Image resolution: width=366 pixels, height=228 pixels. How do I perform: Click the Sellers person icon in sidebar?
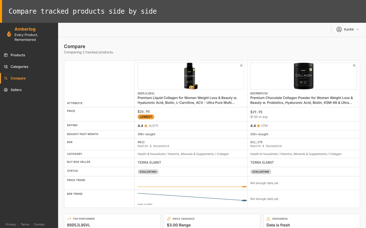(6, 90)
